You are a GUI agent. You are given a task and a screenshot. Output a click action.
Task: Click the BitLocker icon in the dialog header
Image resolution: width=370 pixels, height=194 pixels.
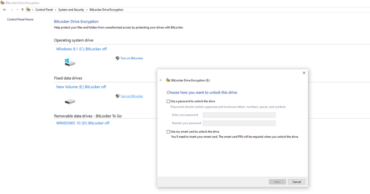point(168,80)
